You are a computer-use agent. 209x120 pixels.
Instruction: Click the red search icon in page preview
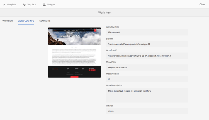95,31
